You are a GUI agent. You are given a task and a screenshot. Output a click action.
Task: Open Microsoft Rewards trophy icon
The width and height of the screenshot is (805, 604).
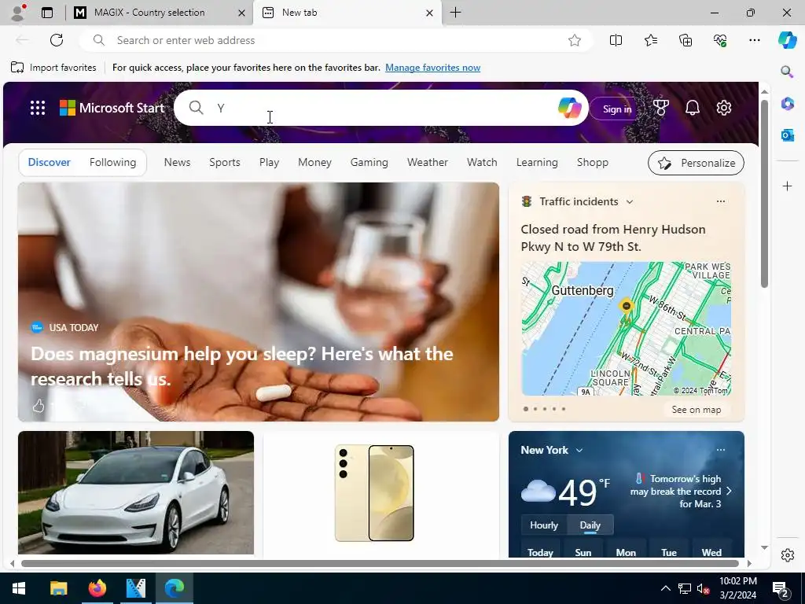pos(660,108)
